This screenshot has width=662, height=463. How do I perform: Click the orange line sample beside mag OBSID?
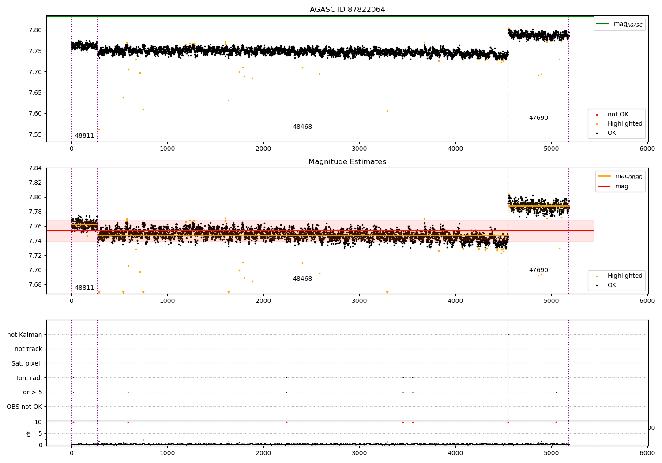[x=604, y=176]
